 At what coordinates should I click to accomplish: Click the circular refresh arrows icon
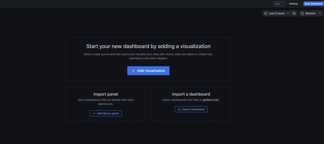[x=302, y=13]
